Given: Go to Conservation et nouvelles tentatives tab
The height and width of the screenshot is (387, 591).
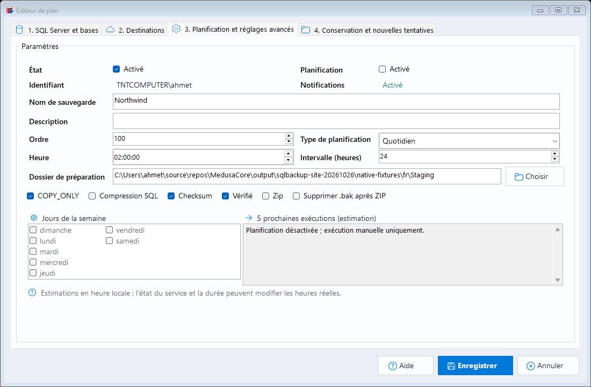Looking at the screenshot, I should click(367, 30).
